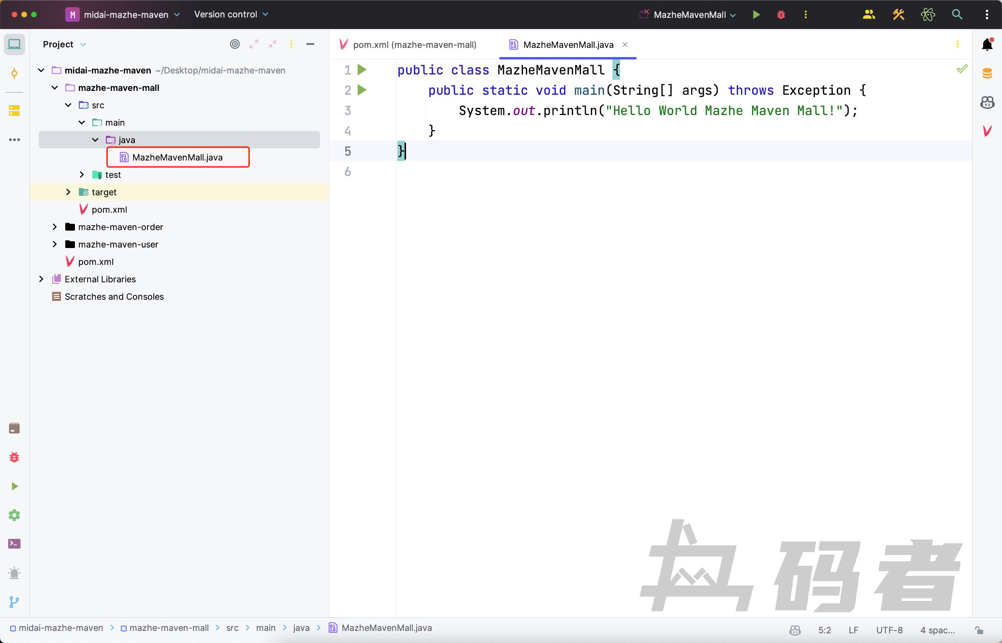Image resolution: width=1002 pixels, height=643 pixels.
Task: Open the Git branch tool window
Action: coord(15,602)
